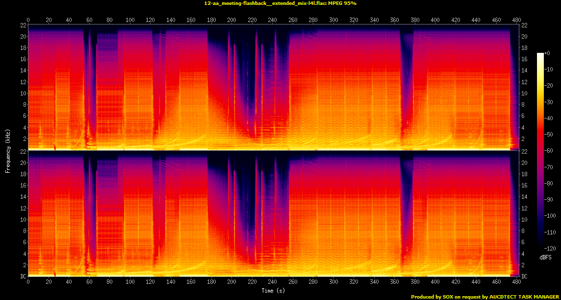Screen dimensions: 561x300
Task: Click the '240' tick on the top time axis
Action: 272,19
